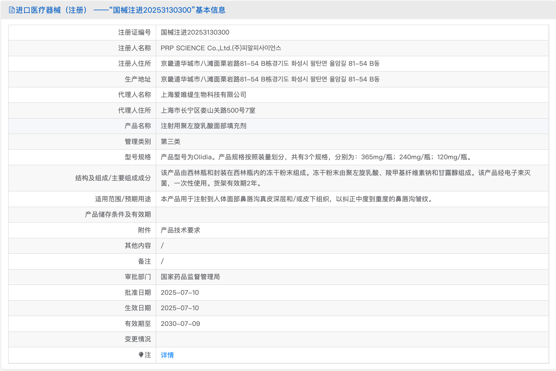This screenshot has height=371, width=556.
Task: Click the 代理人住所 value 上海市长宁区娄山关路500号7室
Action: [x=210, y=110]
